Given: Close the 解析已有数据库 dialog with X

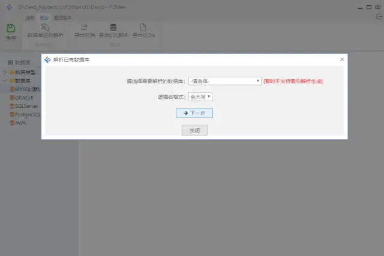Looking at the screenshot, I should 342,59.
